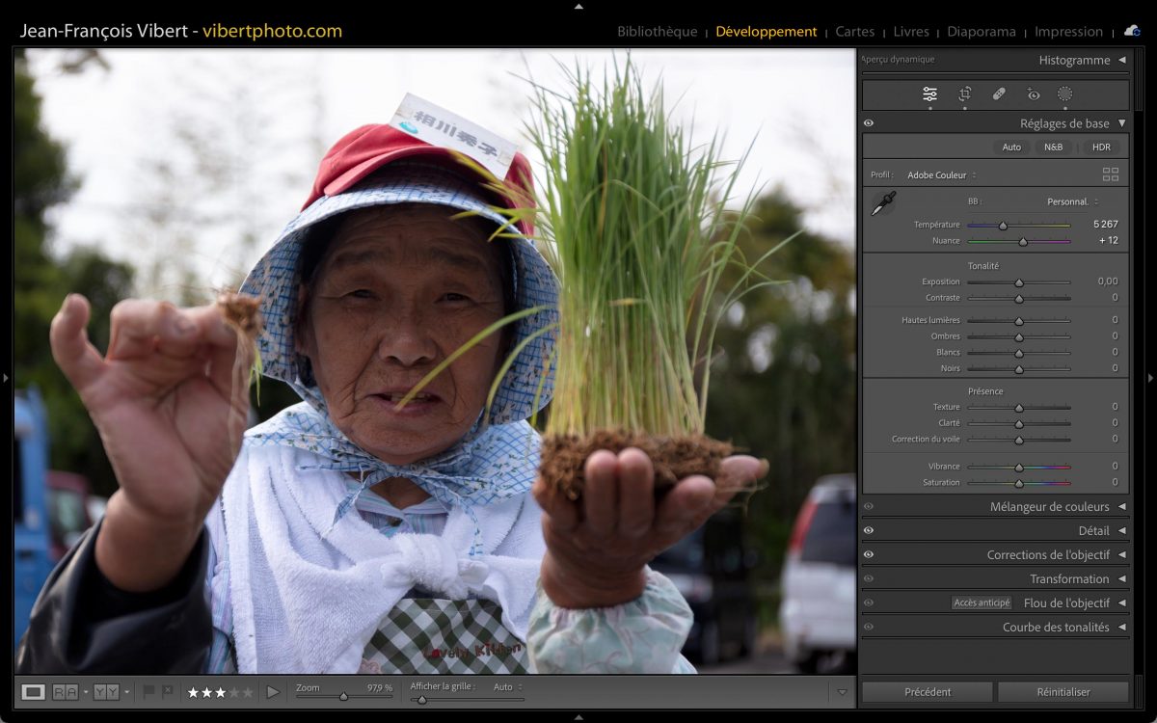Toggle visibility of Réglages de base panel

(x=869, y=123)
